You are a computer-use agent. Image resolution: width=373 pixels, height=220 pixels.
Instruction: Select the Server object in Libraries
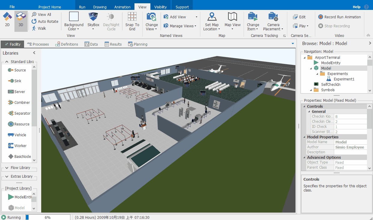pyautogui.click(x=20, y=92)
